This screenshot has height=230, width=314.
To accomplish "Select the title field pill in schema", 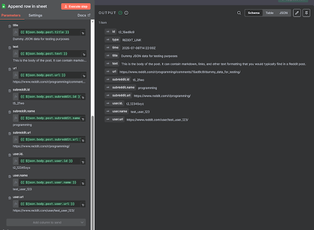I will [x=112, y=56].
